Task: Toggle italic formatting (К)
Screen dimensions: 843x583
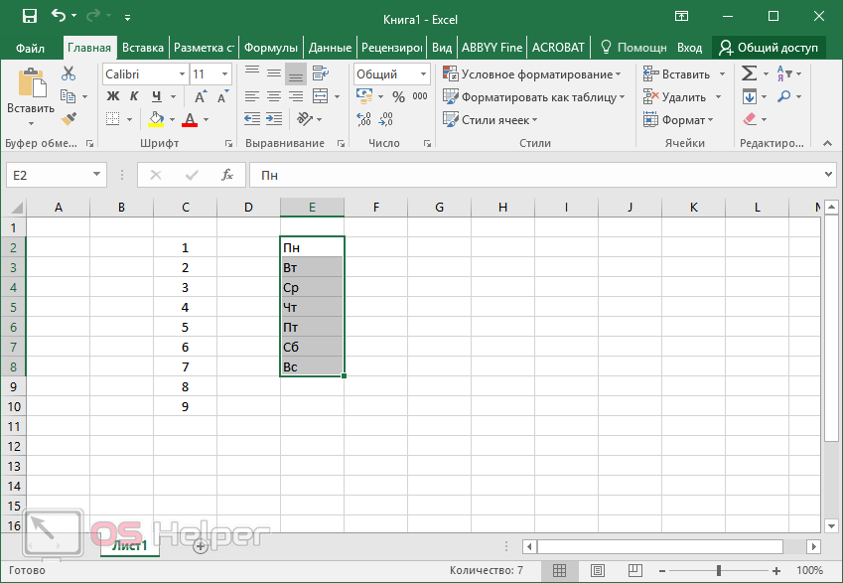Action: (134, 96)
